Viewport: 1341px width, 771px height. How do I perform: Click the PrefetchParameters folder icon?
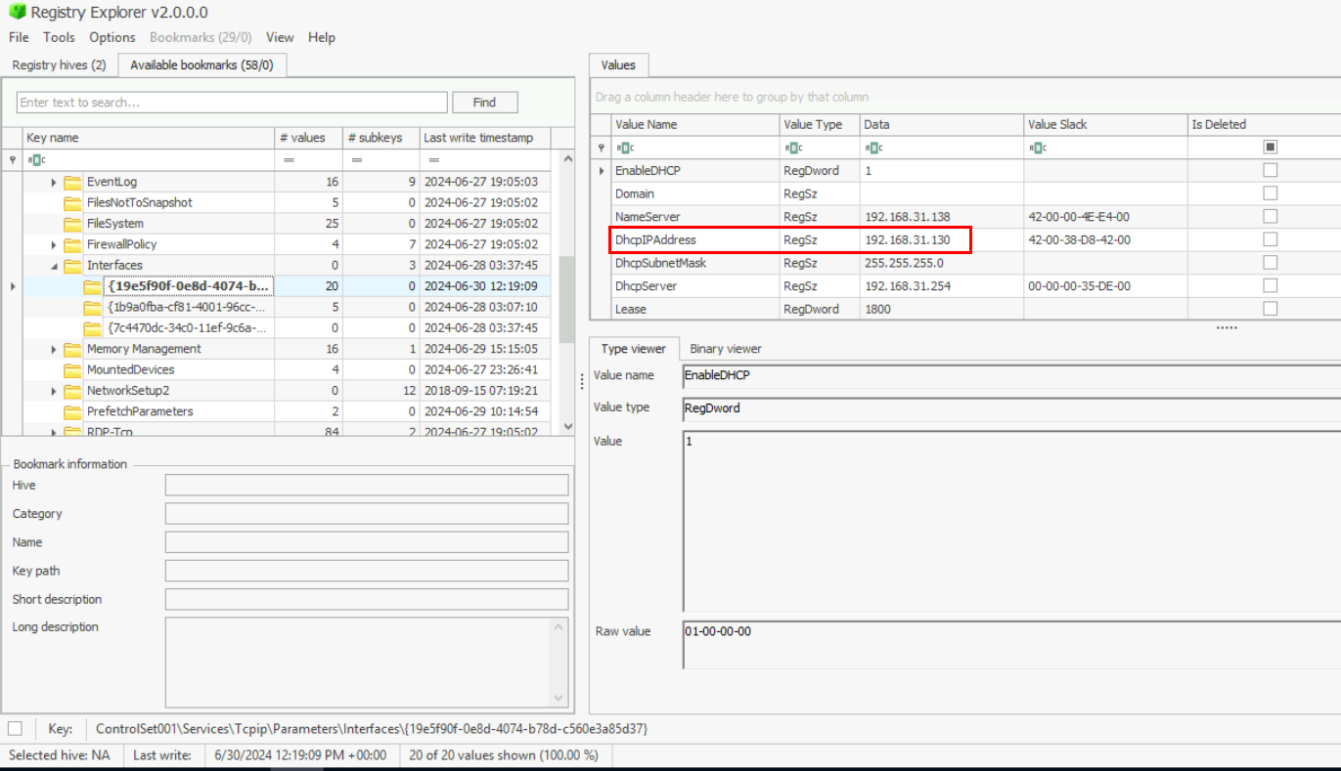click(72, 411)
